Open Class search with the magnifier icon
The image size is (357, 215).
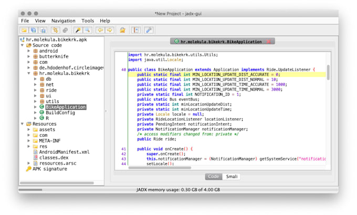pos(87,30)
